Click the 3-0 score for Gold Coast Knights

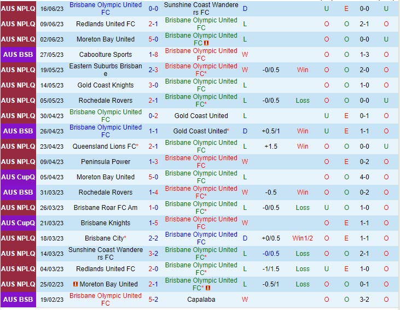pyautogui.click(x=153, y=85)
